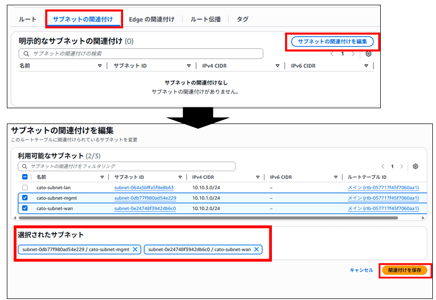Toggle the select-all checkbox in subnet table header
Image resolution: width=436 pixels, height=300 pixels.
coord(25,177)
